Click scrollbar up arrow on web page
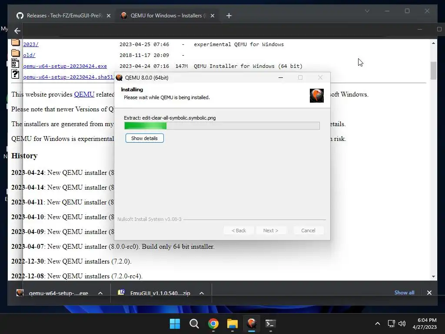Screen dimensions: 445x334 tap(433, 43)
